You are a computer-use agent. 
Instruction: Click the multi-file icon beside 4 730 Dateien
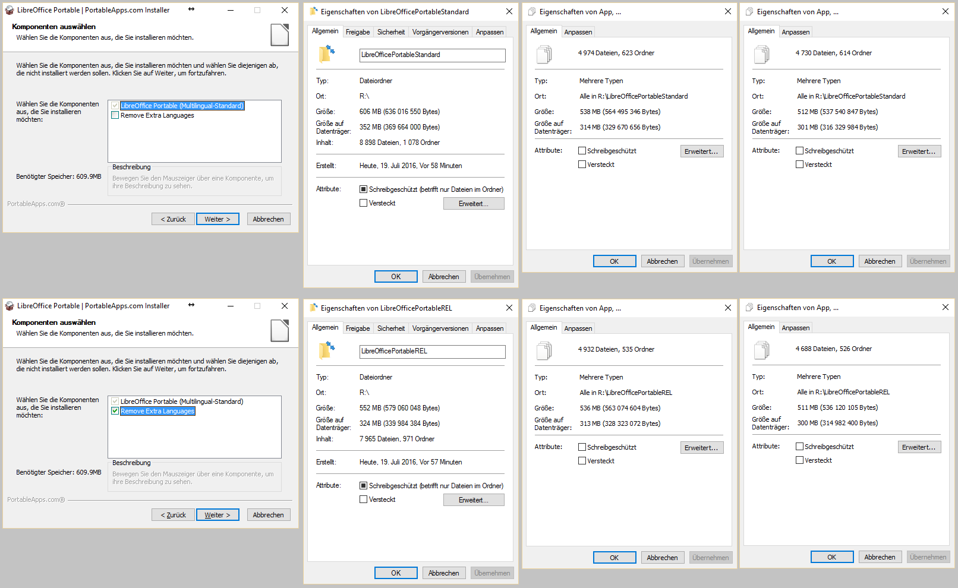click(x=761, y=55)
